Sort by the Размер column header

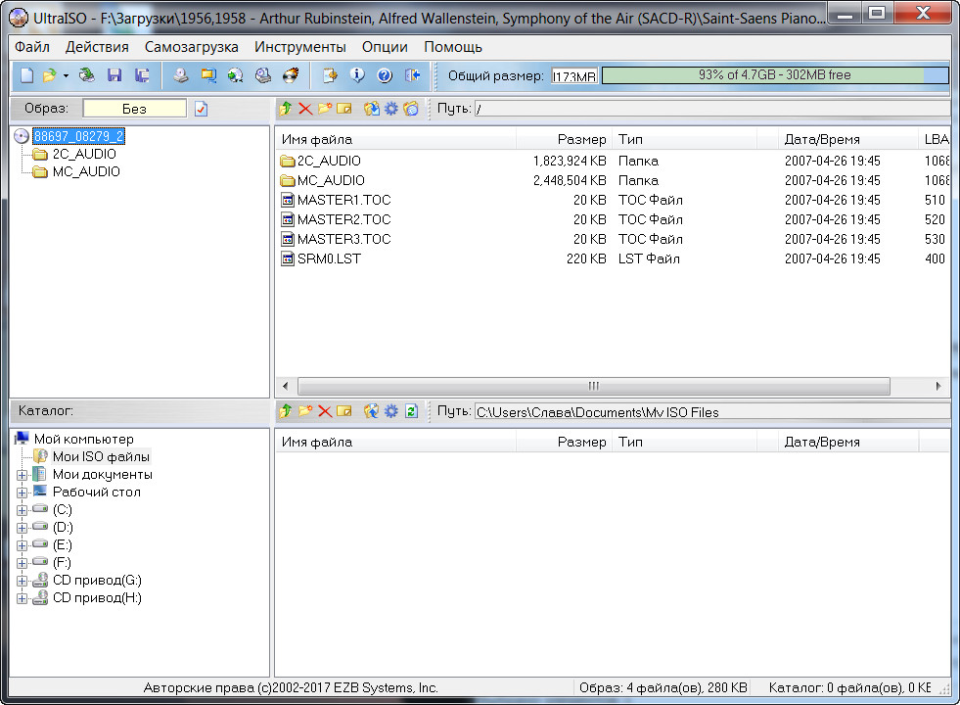click(x=563, y=140)
